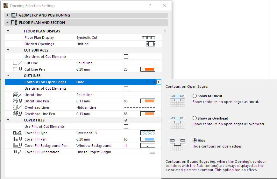Click the Cover Fill Type icon

click(17, 133)
